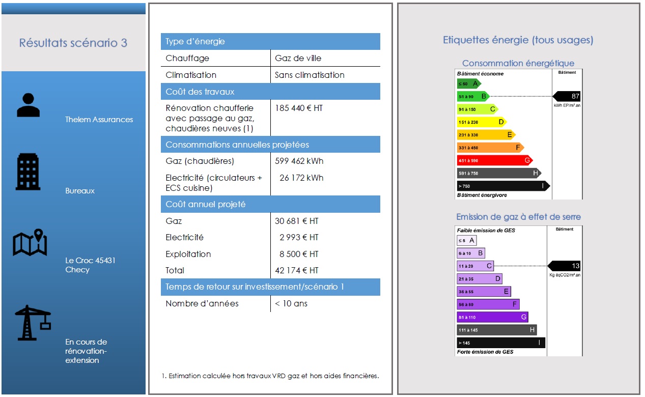This screenshot has width=645, height=397.
Task: Click GES class E bar '36 à 55'
Action: click(x=484, y=291)
